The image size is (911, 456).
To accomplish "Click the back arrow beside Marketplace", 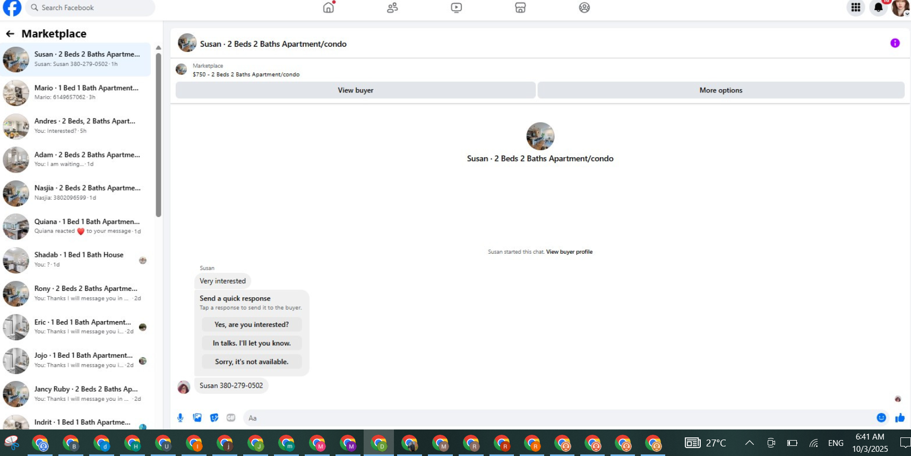I will [x=10, y=33].
